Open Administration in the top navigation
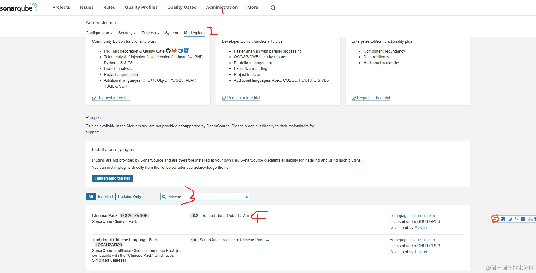Screen dimensions: 536x273 222,7
